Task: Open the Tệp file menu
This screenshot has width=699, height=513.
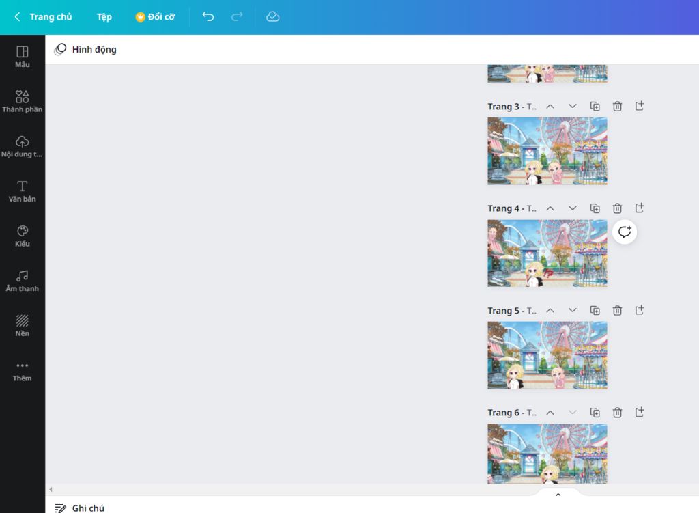Action: [x=104, y=17]
